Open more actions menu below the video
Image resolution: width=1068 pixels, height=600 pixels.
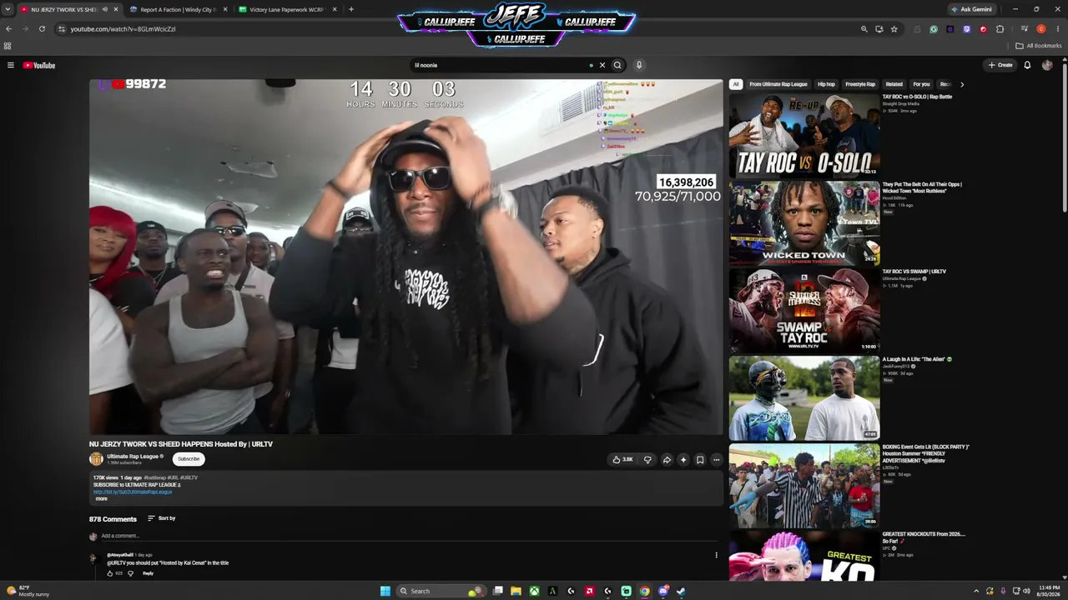pos(716,459)
